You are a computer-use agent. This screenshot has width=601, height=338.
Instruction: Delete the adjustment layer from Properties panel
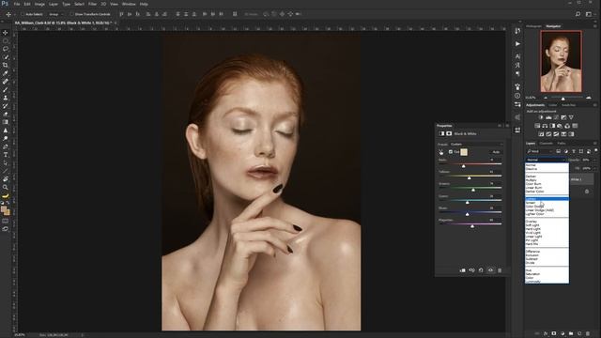click(x=500, y=270)
